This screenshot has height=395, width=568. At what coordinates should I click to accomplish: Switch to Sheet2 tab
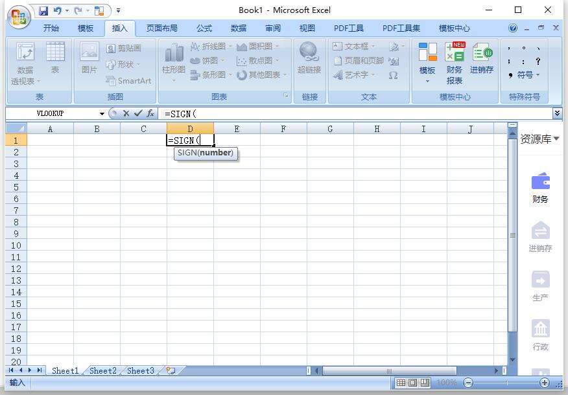click(x=103, y=371)
